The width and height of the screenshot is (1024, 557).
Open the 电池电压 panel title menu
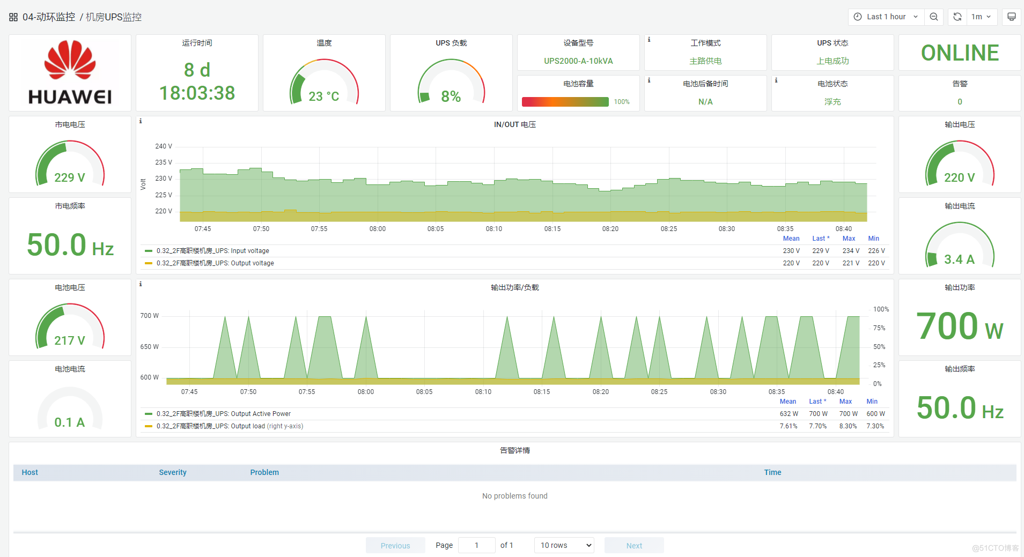(x=70, y=287)
